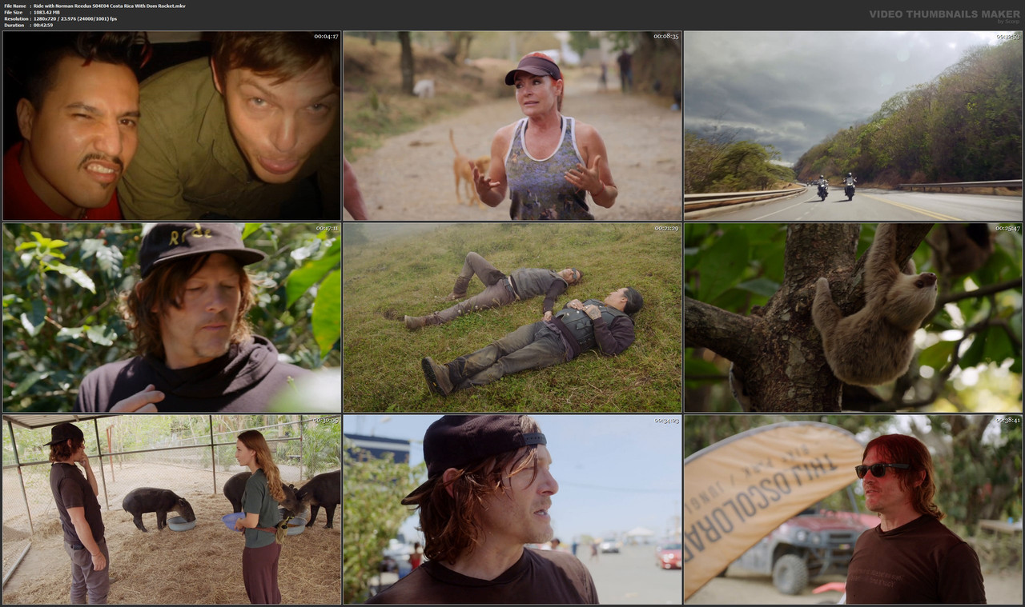
Task: Select the thumbnail of riders lying on grass
Action: click(512, 317)
